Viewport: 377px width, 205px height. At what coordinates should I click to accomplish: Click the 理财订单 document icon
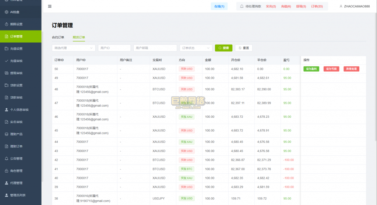[x=7, y=146]
